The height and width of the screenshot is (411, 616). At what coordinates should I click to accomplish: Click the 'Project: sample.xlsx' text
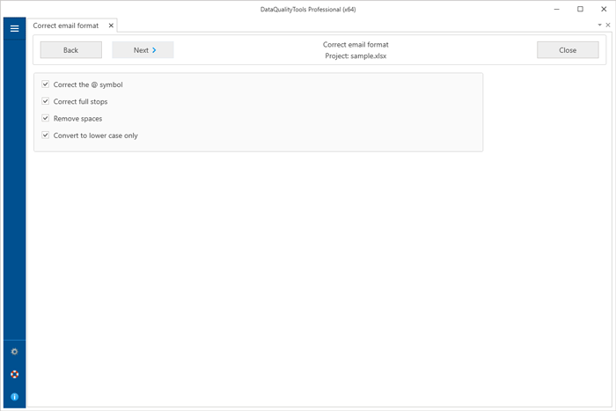click(x=356, y=55)
